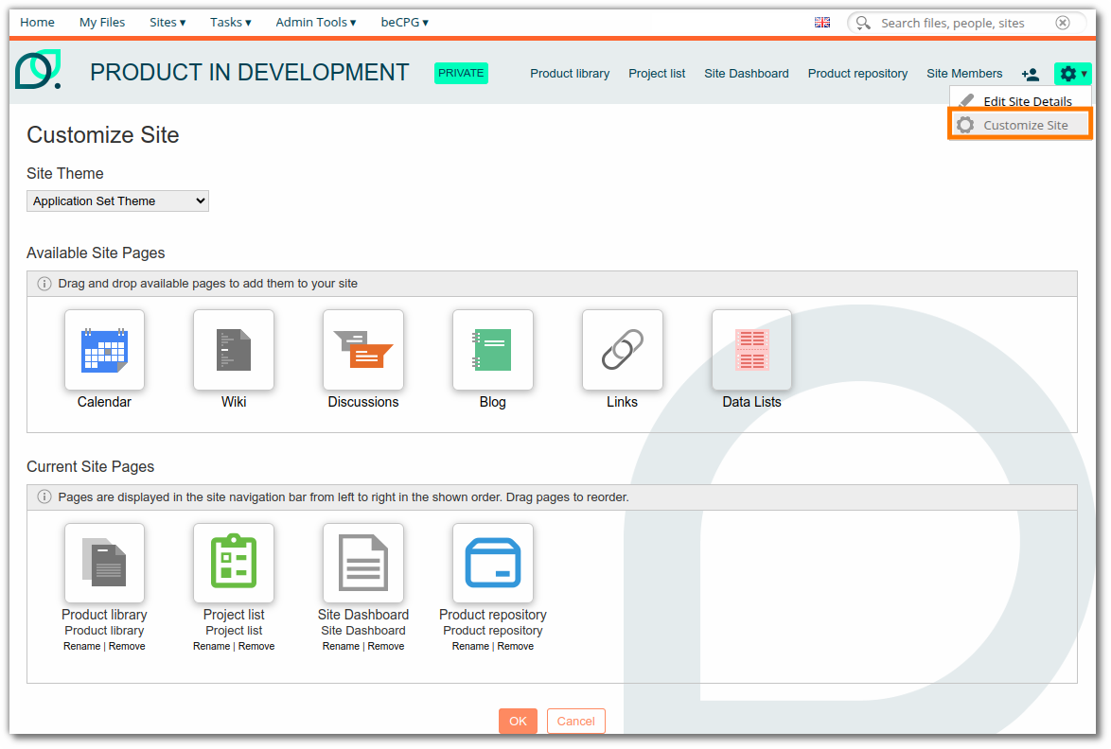Click the beCPG logo icon
This screenshot has width=1111, height=749.
click(38, 70)
